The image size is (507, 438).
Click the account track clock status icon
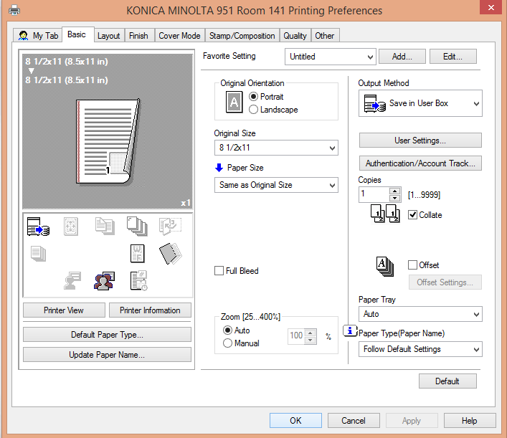coord(139,280)
